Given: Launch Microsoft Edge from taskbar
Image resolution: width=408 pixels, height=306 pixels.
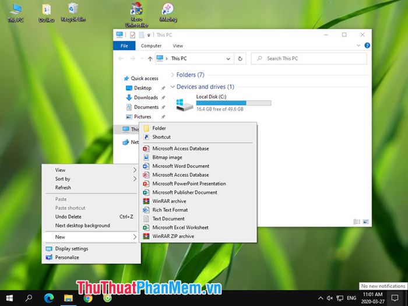Looking at the screenshot, I should (x=48, y=298).
